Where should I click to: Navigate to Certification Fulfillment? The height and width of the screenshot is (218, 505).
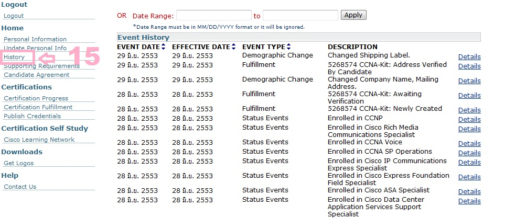(38, 107)
